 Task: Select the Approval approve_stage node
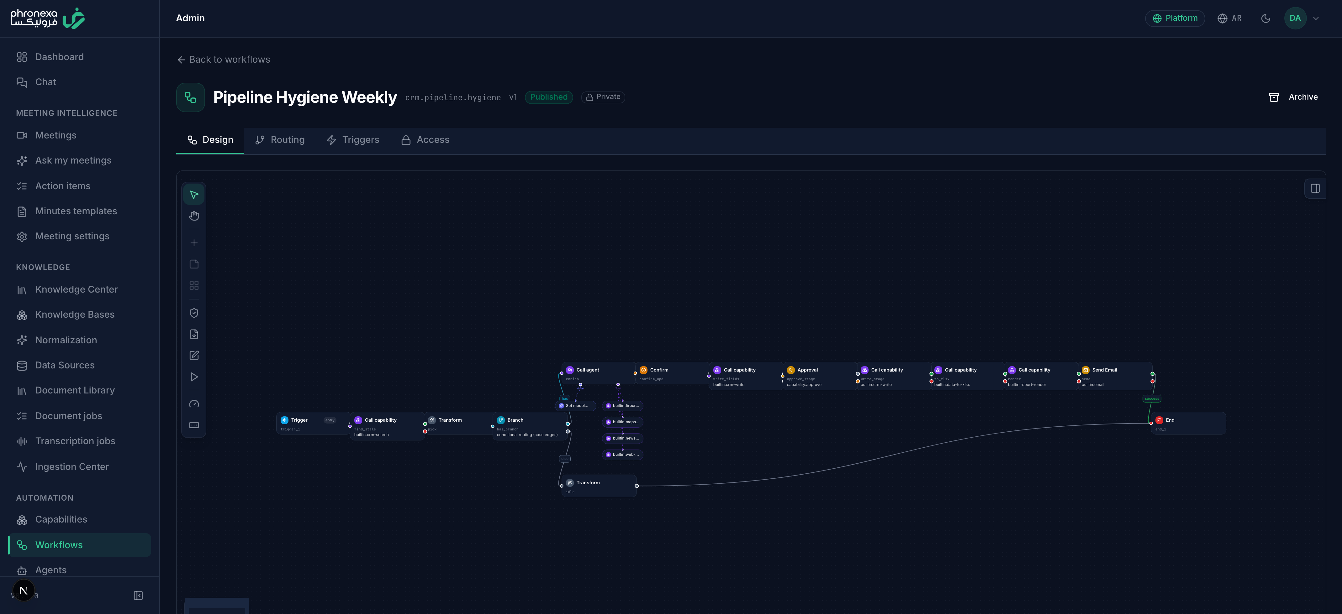[820, 376]
